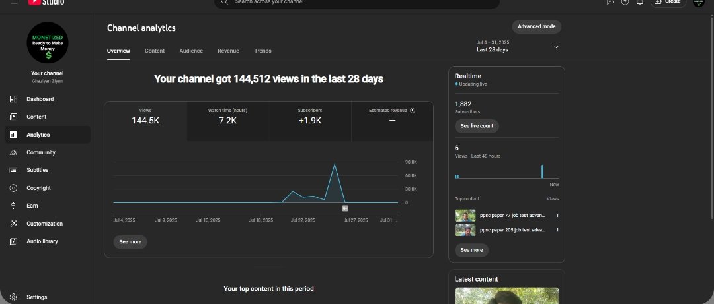Click the channel profile picture
The width and height of the screenshot is (714, 304).
click(48, 43)
